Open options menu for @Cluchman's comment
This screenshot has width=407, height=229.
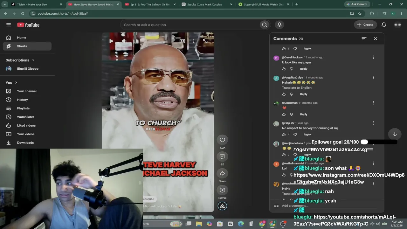(x=373, y=103)
